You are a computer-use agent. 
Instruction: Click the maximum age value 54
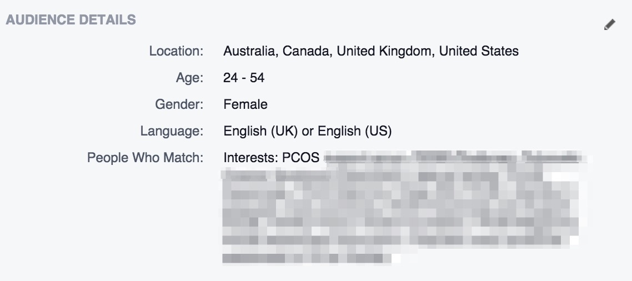257,78
